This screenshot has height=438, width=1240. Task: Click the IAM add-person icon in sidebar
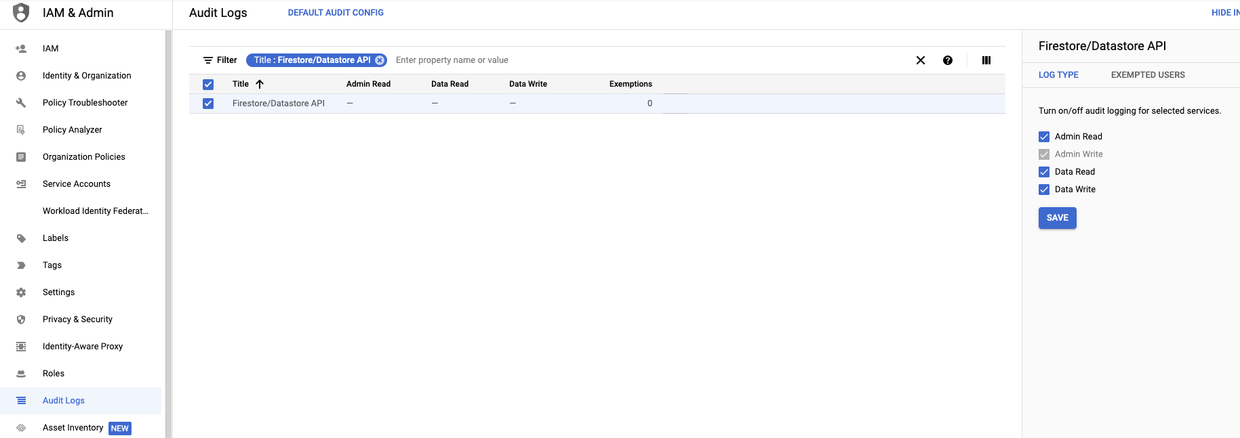click(21, 49)
